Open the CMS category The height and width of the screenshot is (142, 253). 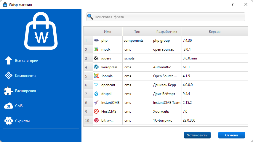41,106
